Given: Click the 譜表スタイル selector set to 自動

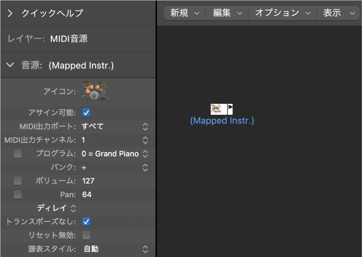Looking at the screenshot, I should coord(145,249).
